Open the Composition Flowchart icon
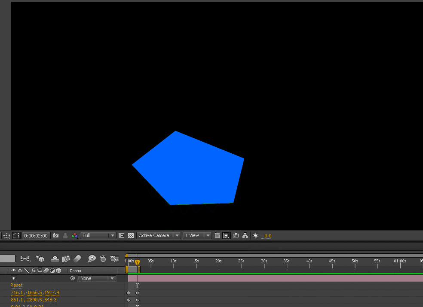 click(x=245, y=236)
